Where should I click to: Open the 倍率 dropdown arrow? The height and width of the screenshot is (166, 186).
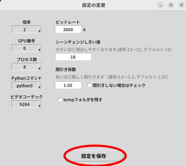(40, 29)
